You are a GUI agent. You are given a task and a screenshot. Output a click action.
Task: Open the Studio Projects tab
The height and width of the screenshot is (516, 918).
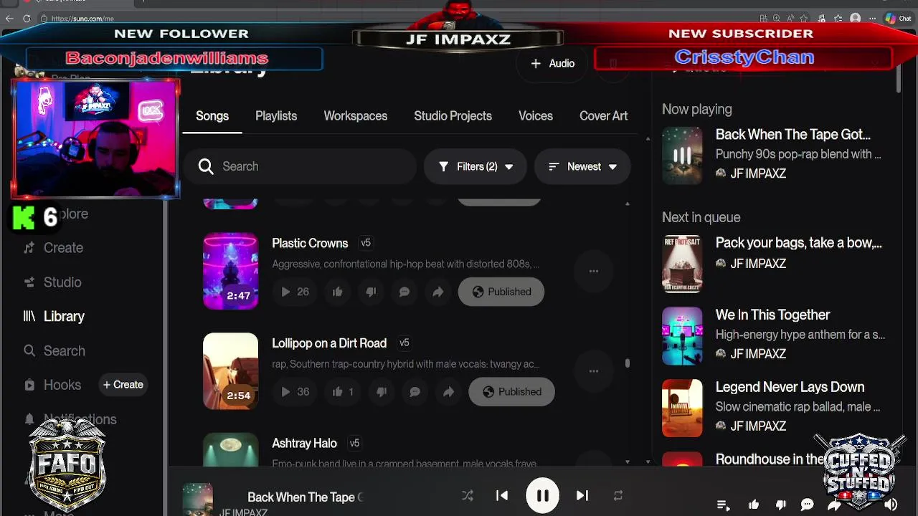pyautogui.click(x=453, y=116)
